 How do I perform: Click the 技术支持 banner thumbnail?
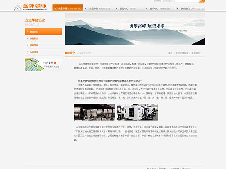[x=43, y=65]
